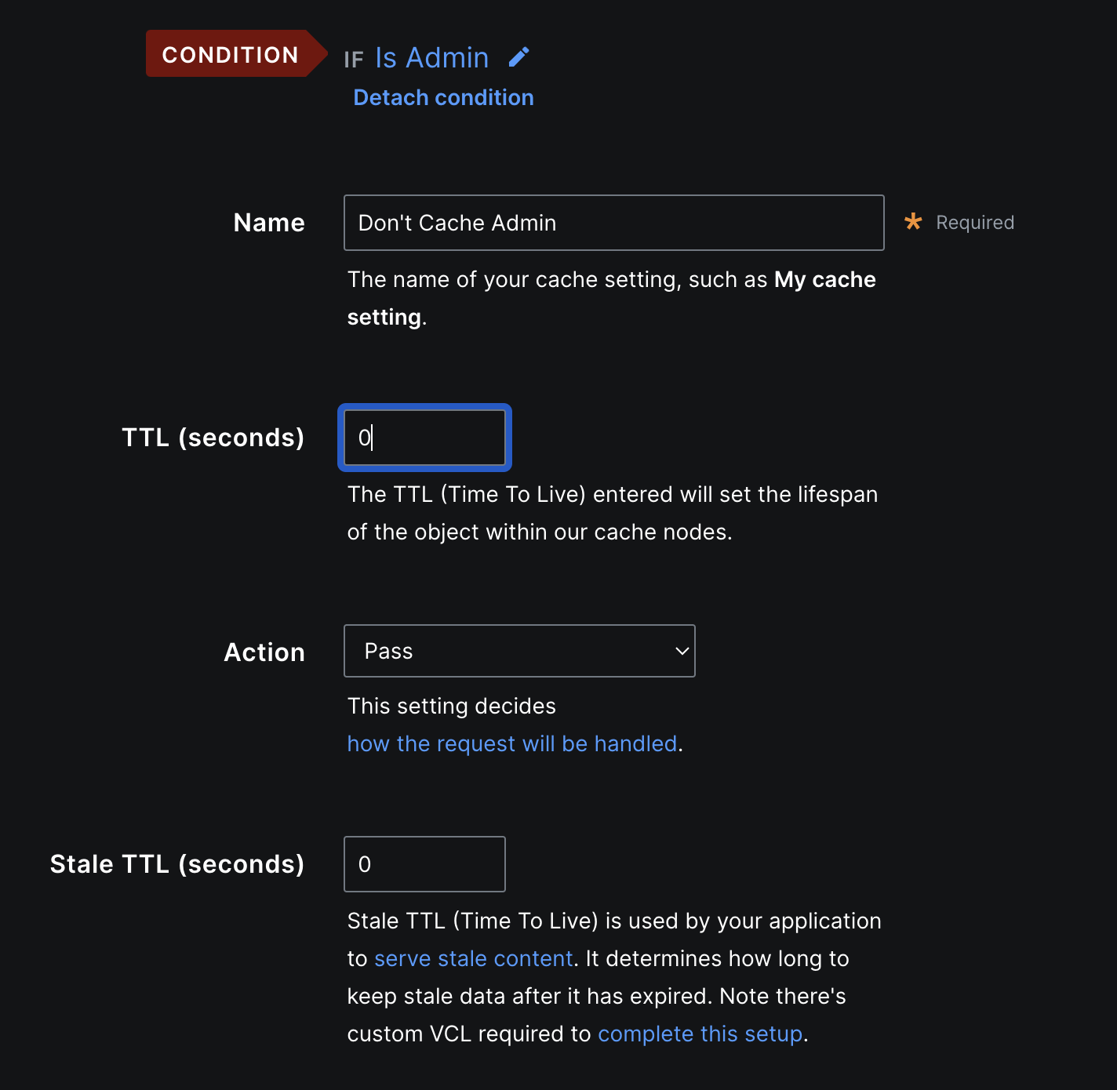Click the Stale TTL (seconds) label
This screenshot has height=1090, width=1117.
(177, 864)
